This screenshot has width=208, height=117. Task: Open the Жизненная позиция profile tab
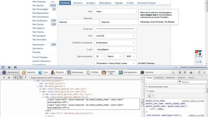pyautogui.click(x=146, y=3)
